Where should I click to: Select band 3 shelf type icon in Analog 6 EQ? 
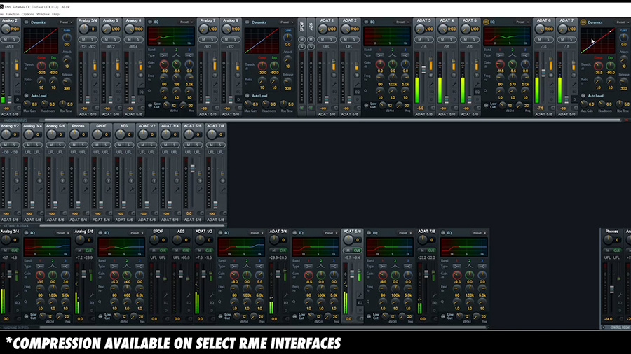(x=189, y=55)
